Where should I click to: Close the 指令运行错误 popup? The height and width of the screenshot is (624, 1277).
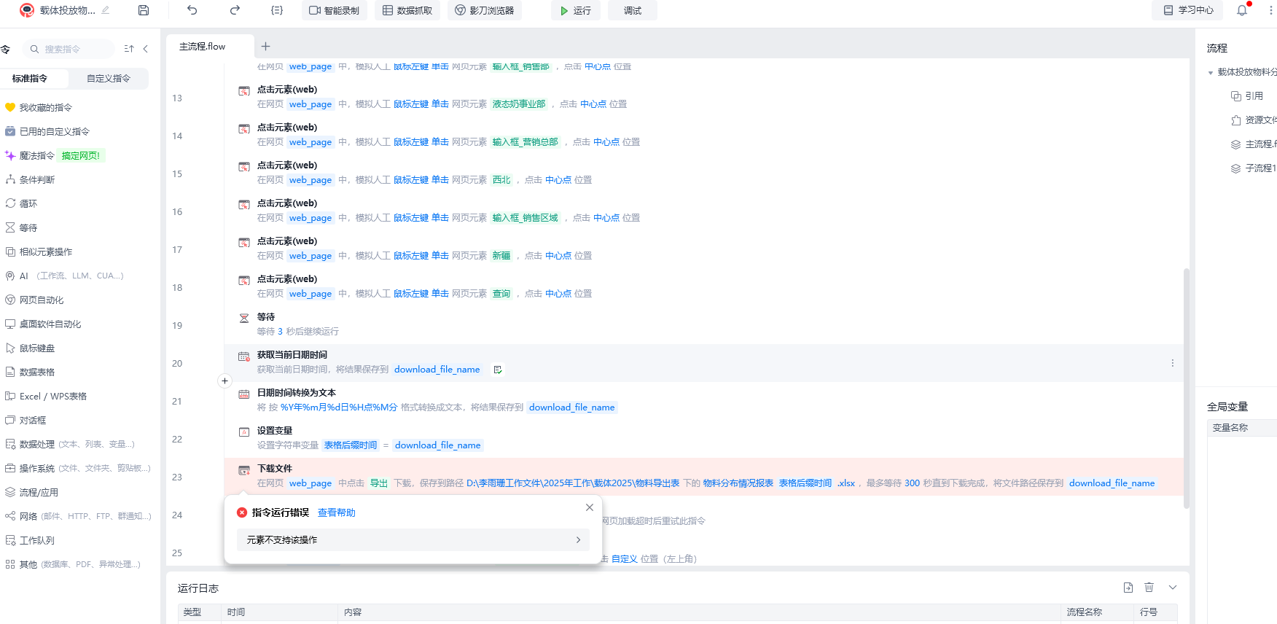click(x=590, y=507)
